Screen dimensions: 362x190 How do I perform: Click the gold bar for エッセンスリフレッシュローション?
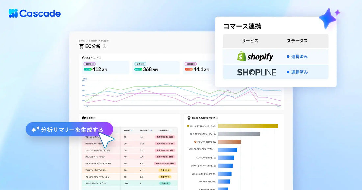(x=248, y=126)
